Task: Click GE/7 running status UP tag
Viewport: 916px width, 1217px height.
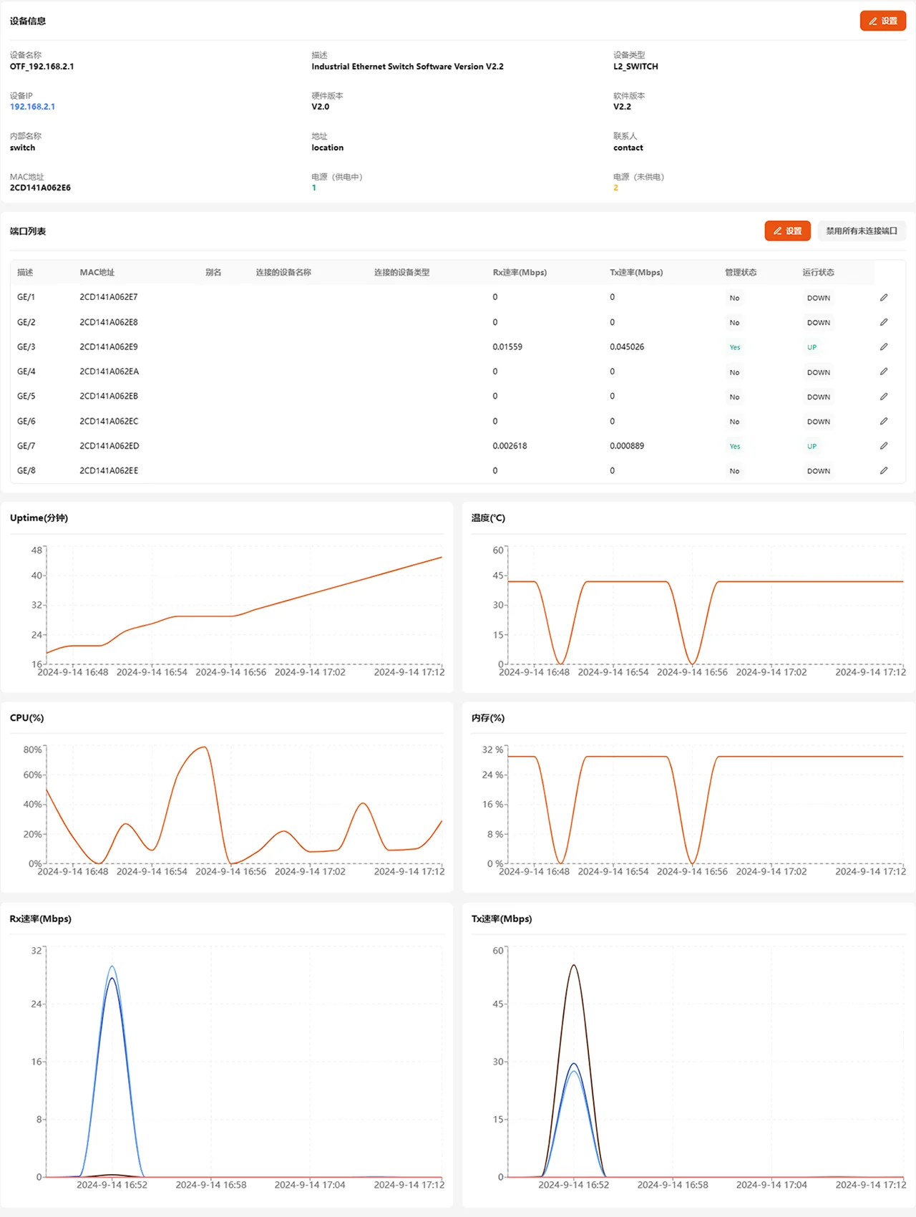Action: pyautogui.click(x=812, y=446)
